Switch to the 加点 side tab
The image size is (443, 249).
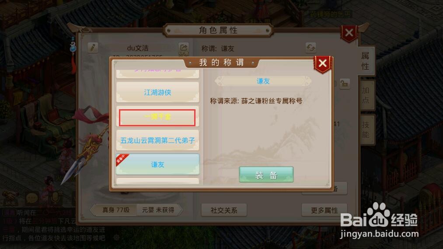tap(366, 95)
